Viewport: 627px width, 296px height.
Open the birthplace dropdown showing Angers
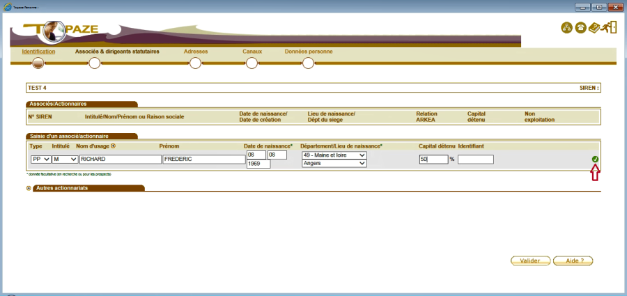coord(333,164)
